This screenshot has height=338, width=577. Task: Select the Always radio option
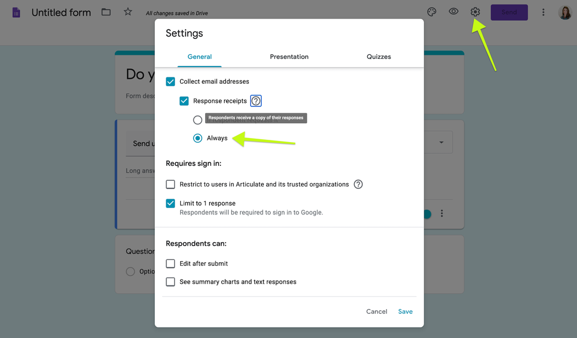click(x=198, y=138)
